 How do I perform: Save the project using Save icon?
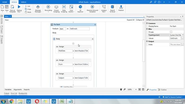7,9
